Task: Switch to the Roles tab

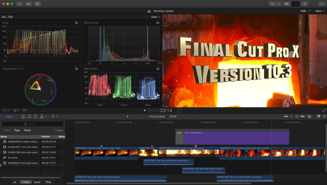Action: coord(27,130)
